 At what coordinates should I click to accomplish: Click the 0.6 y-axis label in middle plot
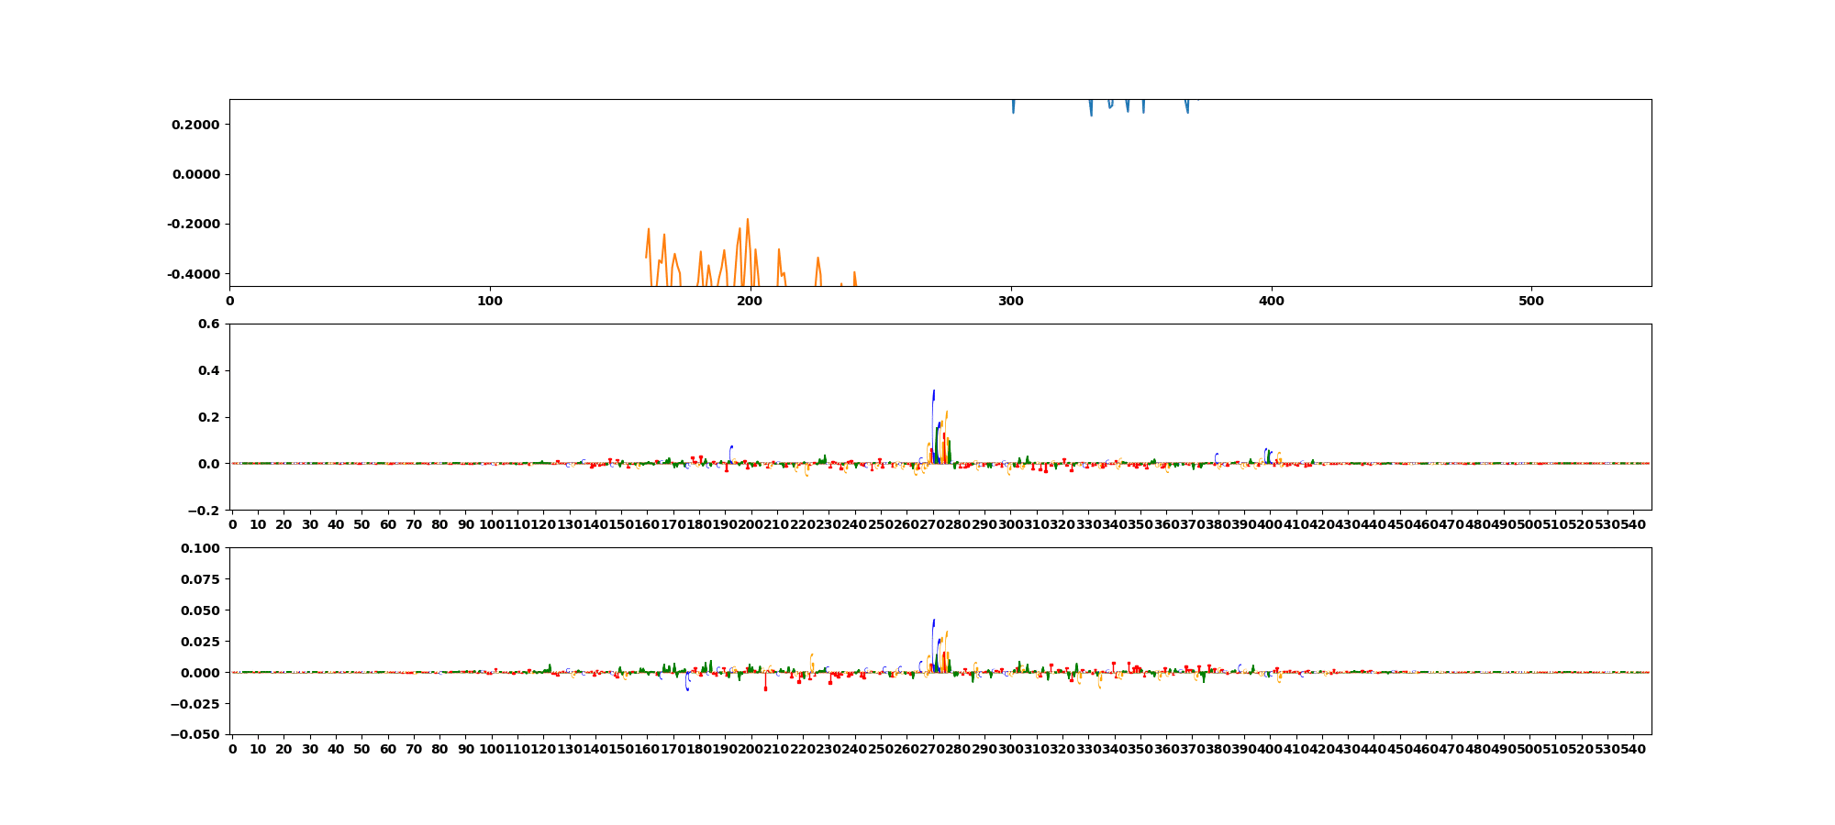pyautogui.click(x=209, y=324)
